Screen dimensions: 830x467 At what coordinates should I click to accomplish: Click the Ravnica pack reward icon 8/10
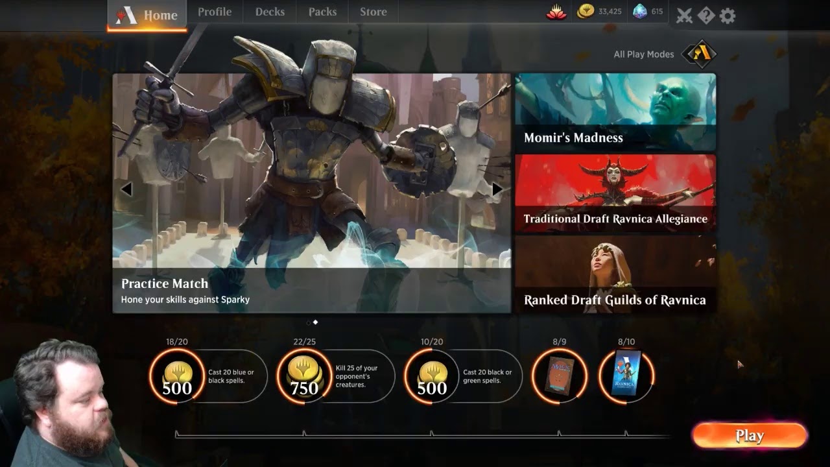point(626,376)
